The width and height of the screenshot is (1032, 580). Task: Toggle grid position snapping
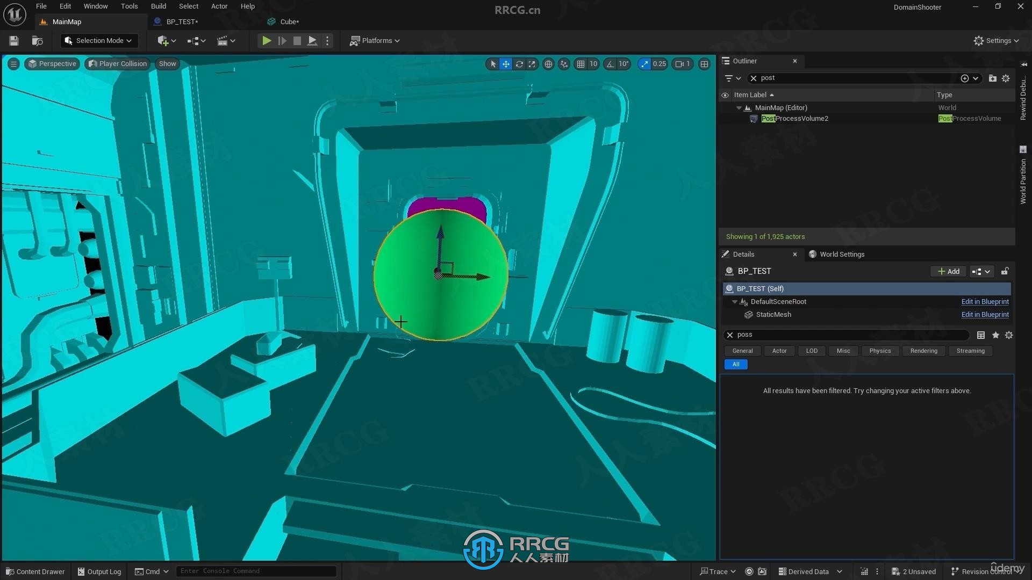(580, 64)
